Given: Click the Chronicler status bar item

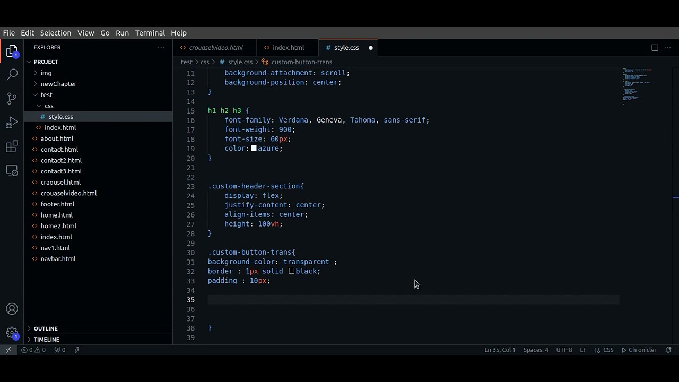Looking at the screenshot, I should click(x=639, y=350).
